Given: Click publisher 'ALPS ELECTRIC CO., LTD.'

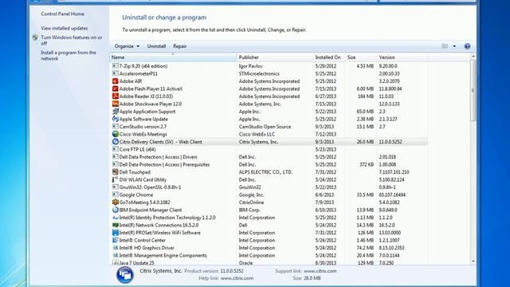Looking at the screenshot, I should pyautogui.click(x=265, y=172).
